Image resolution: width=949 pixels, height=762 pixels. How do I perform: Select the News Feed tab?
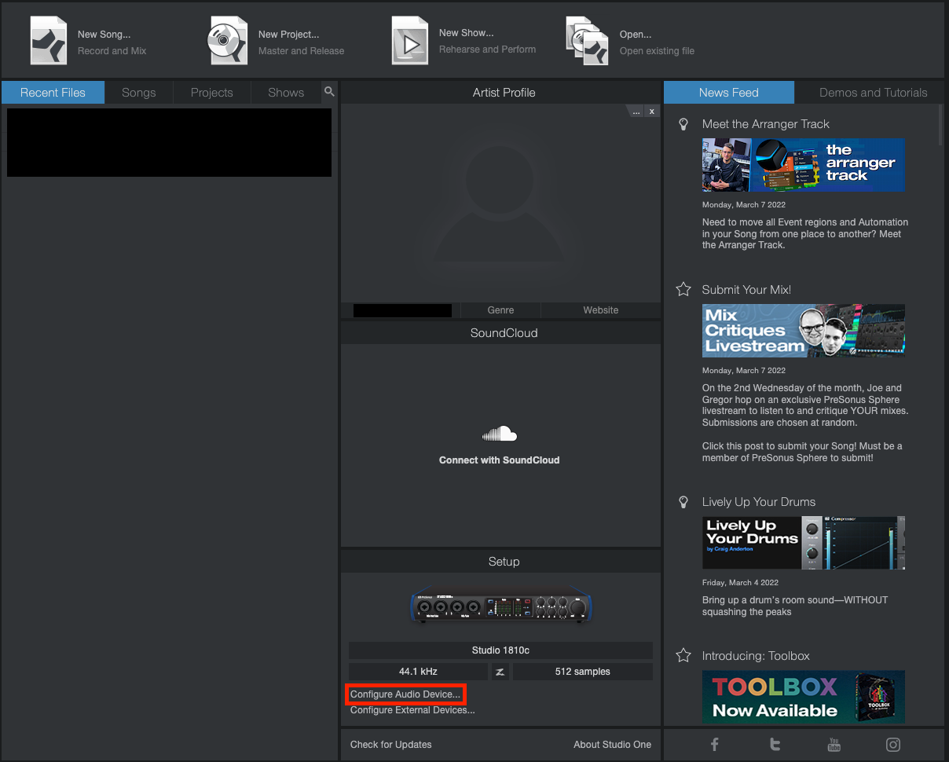click(729, 93)
